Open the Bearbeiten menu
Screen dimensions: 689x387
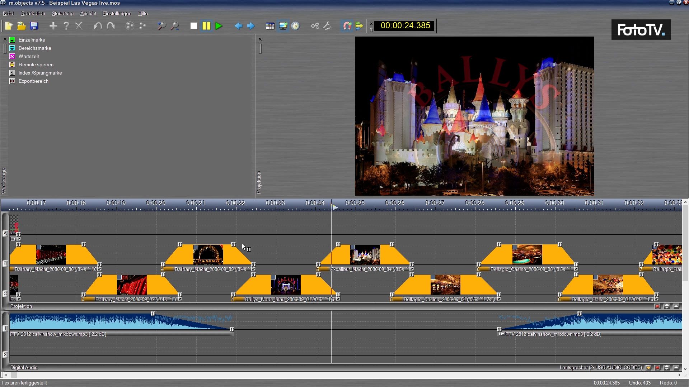pos(33,13)
